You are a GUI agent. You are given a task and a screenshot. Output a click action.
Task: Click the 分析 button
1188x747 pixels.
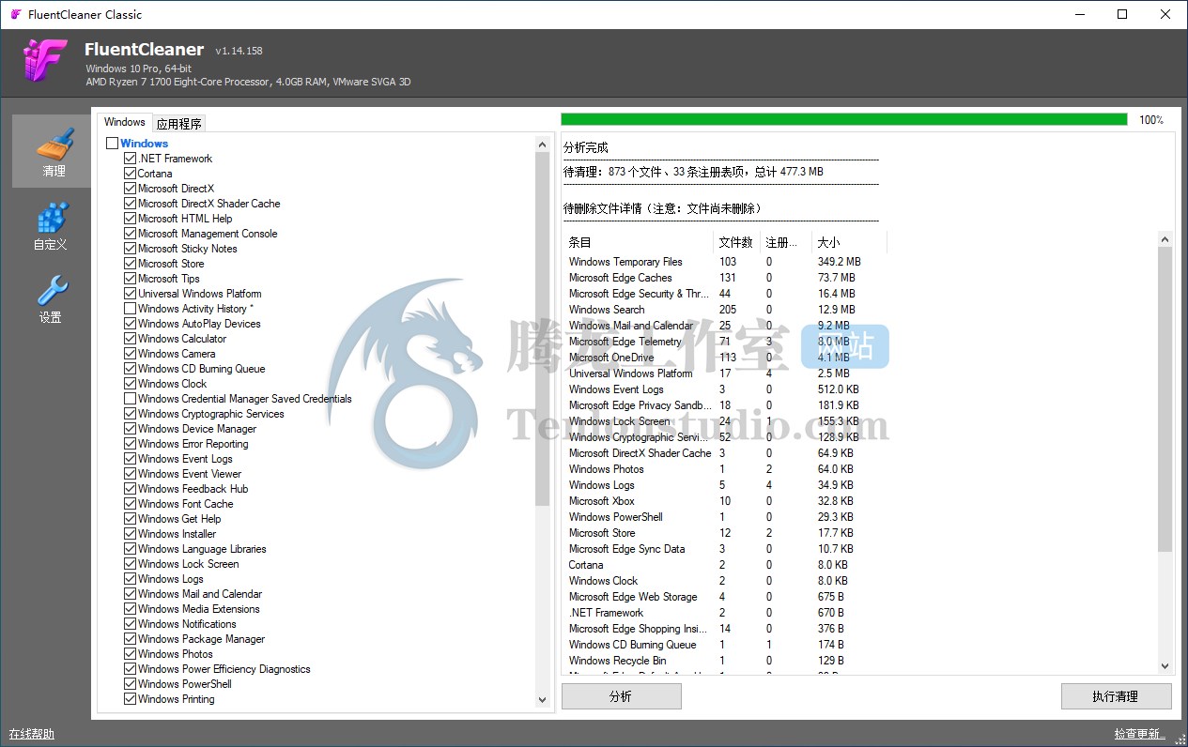coord(621,696)
